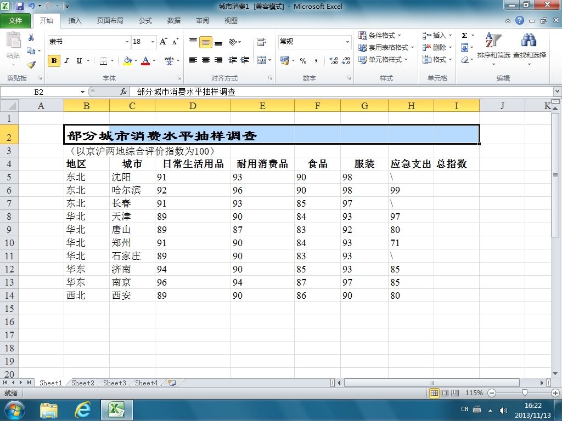
Task: Apply the red font color
Action: point(145,61)
